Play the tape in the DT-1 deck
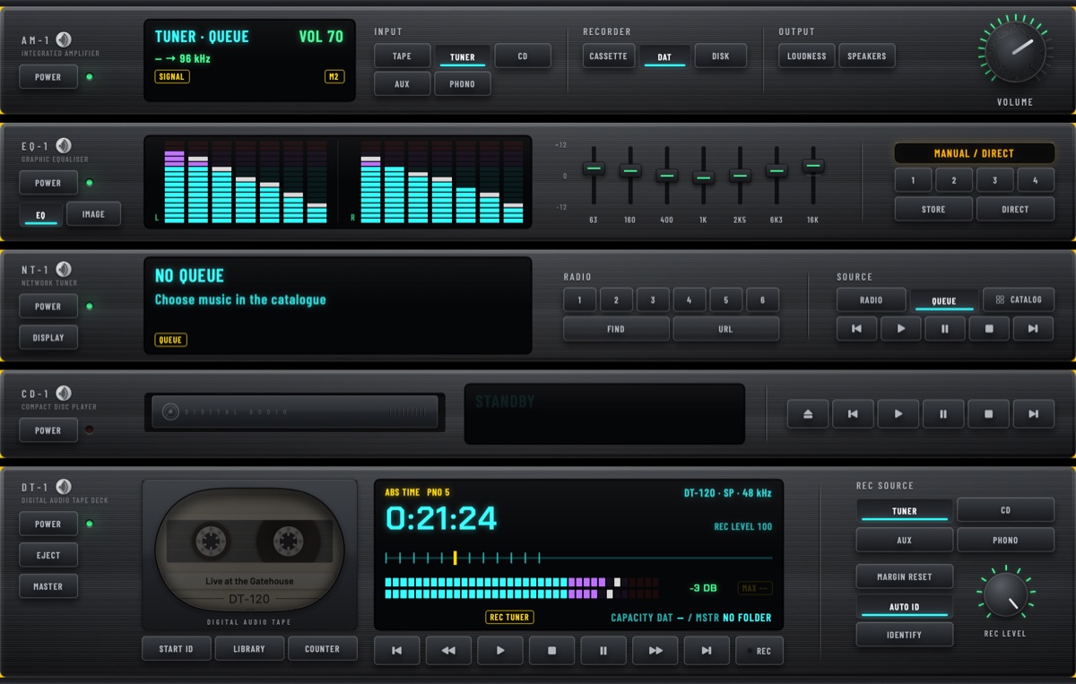This screenshot has height=684, width=1076. (500, 651)
